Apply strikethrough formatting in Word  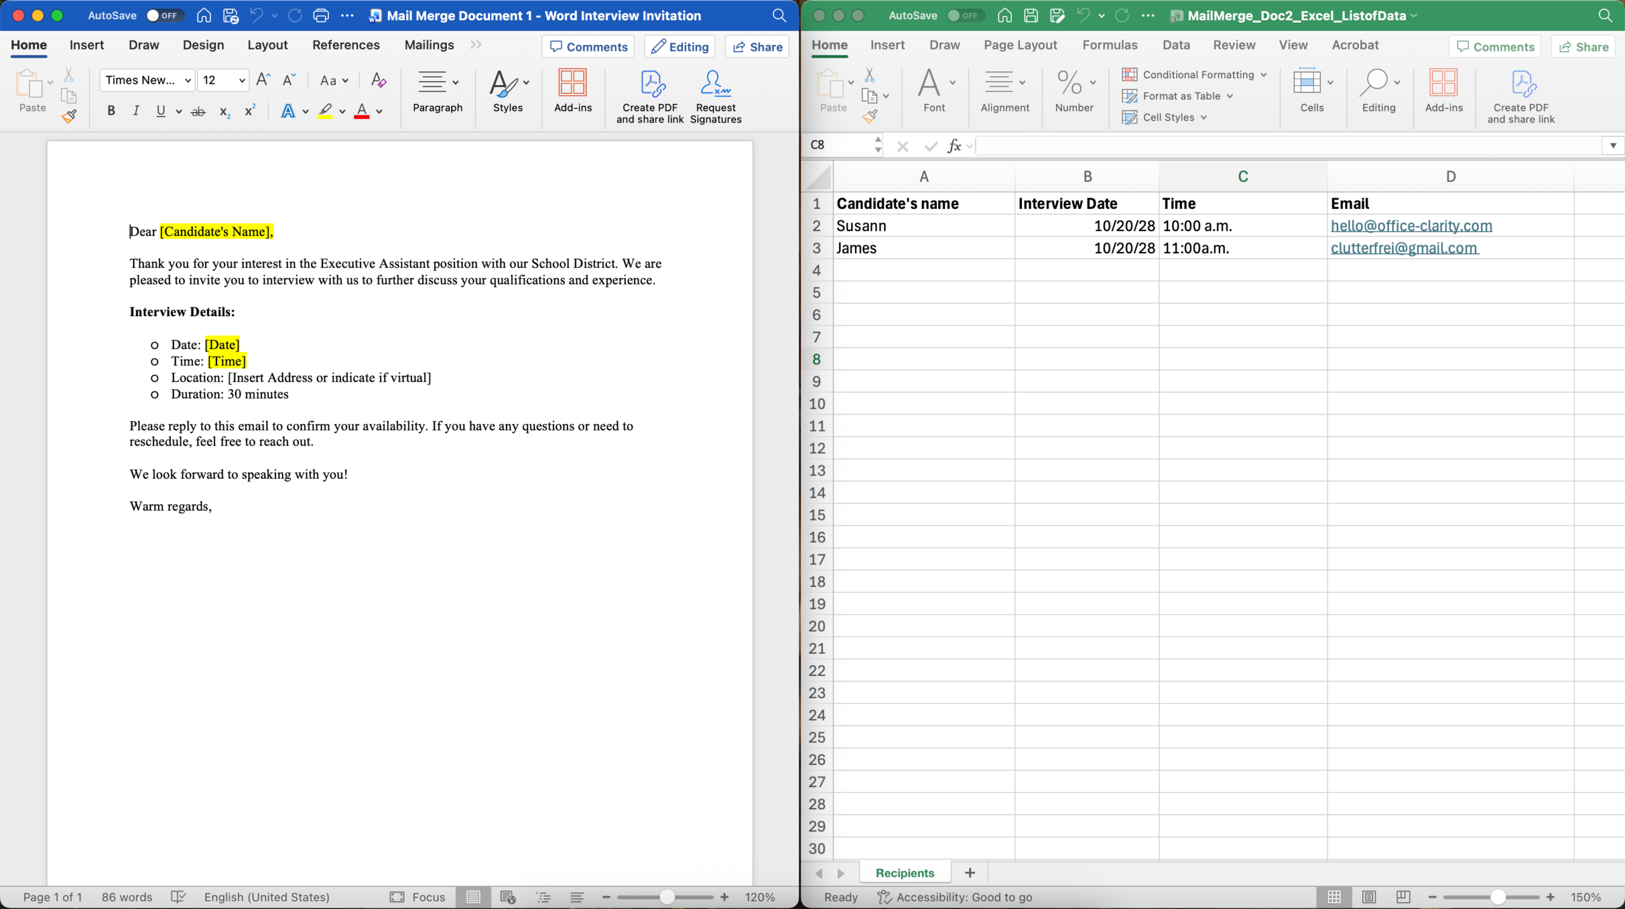(x=198, y=112)
